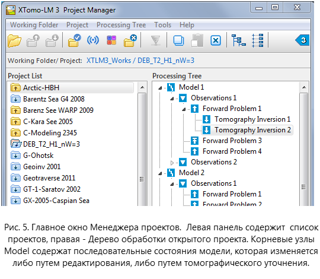Viewport: 320px width, 279px height.
Task: Open the Processing Tree menu
Action: (x=121, y=25)
